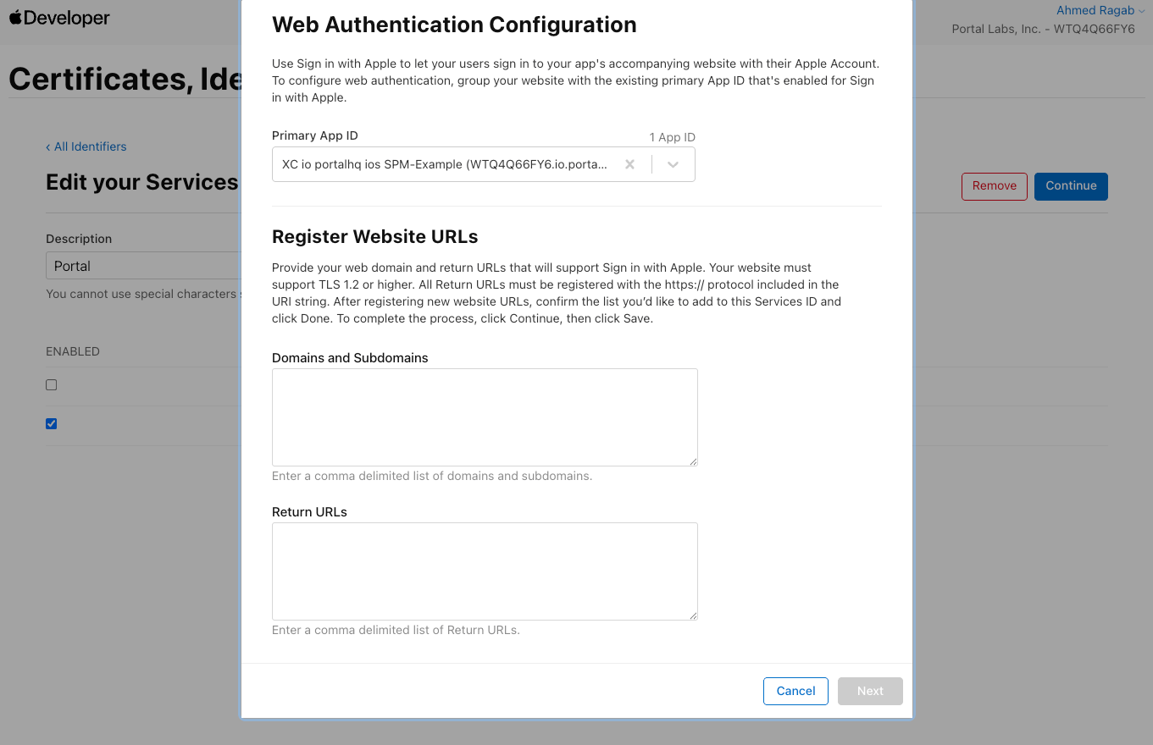The height and width of the screenshot is (745, 1153).
Task: Check the unchecked ENABLED checkbox
Action: (52, 384)
